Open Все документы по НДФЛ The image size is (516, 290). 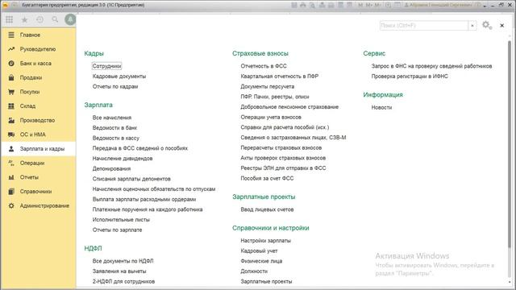(x=123, y=261)
